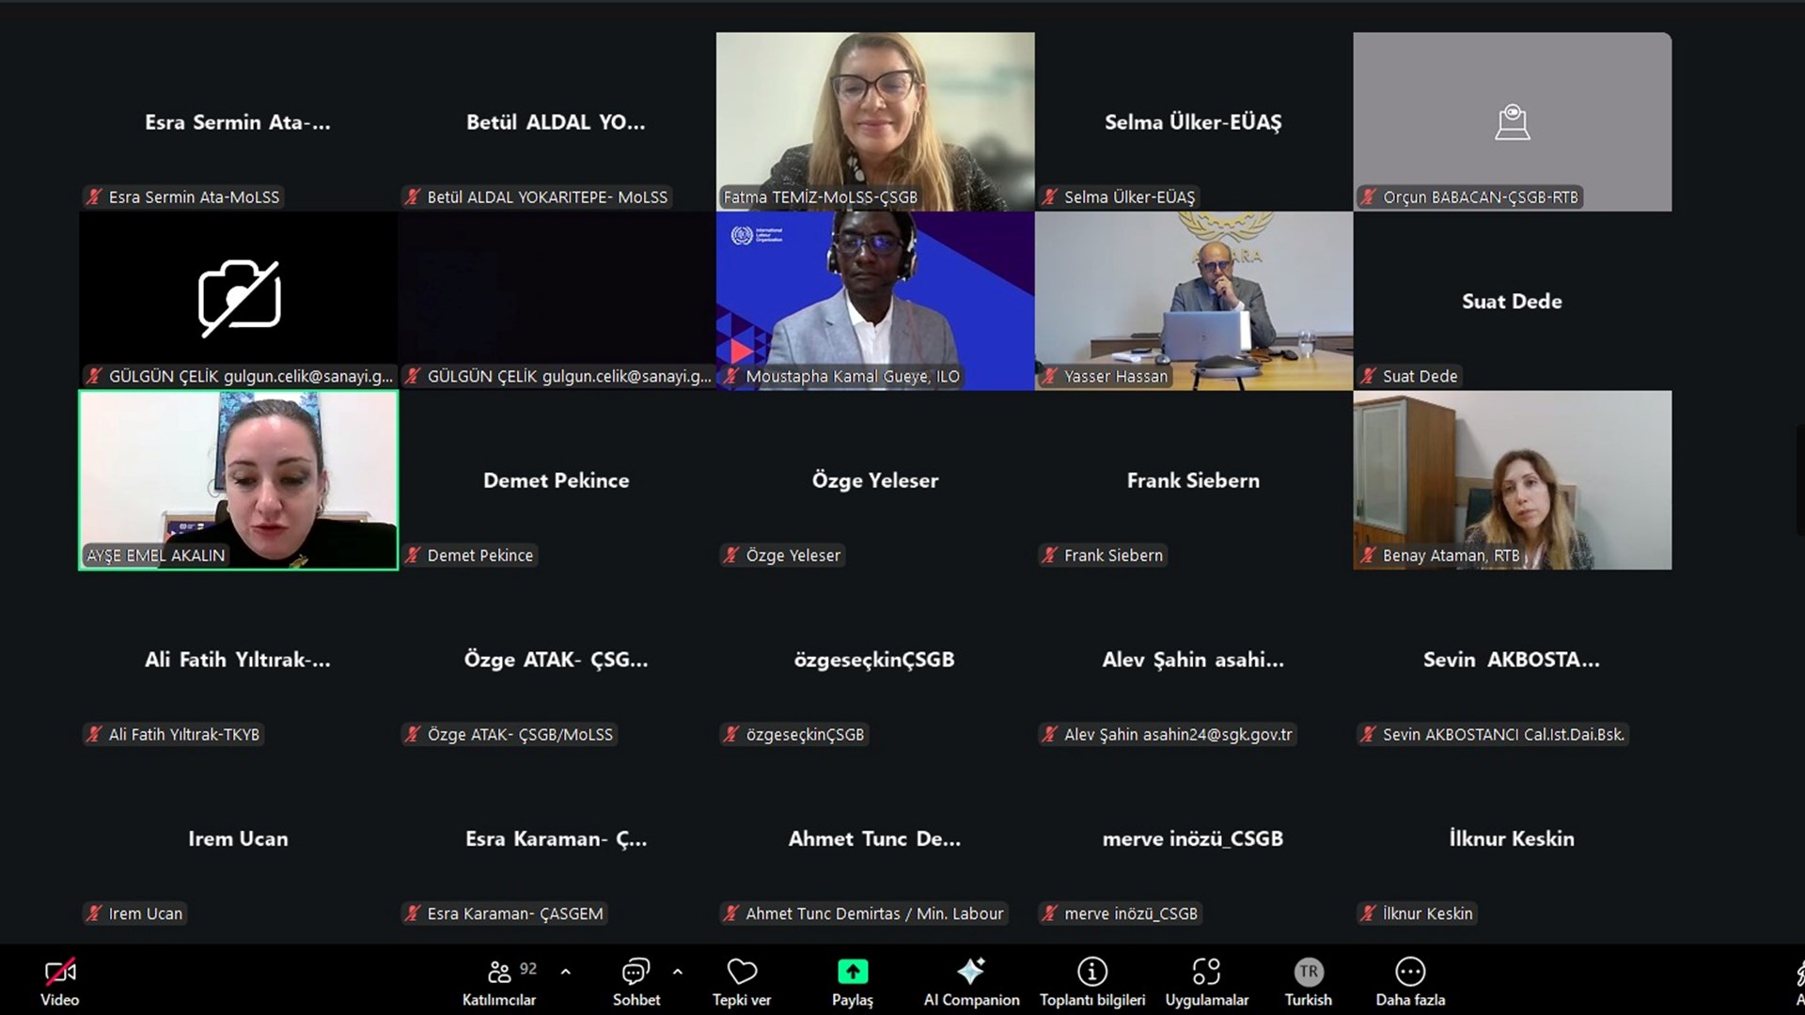Expand the arrow next to Katılımcılar
This screenshot has height=1015, width=1805.
pyautogui.click(x=565, y=972)
